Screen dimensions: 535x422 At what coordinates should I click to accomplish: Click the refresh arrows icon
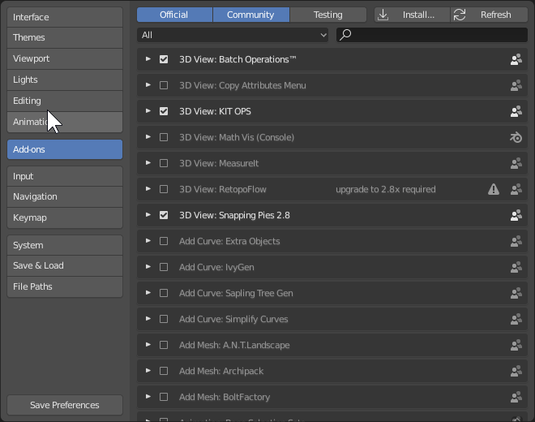(460, 15)
